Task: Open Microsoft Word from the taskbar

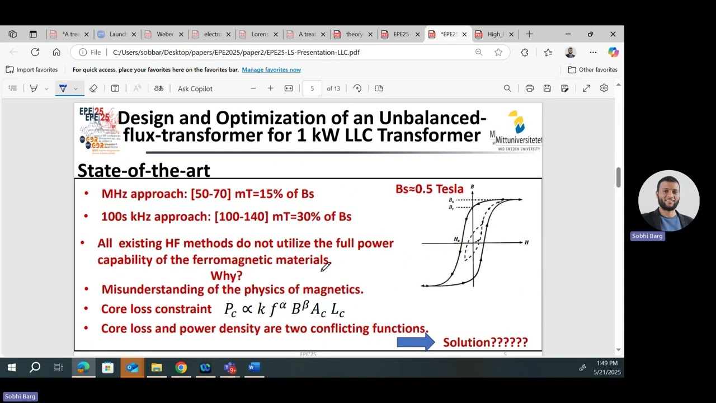Action: pyautogui.click(x=254, y=368)
